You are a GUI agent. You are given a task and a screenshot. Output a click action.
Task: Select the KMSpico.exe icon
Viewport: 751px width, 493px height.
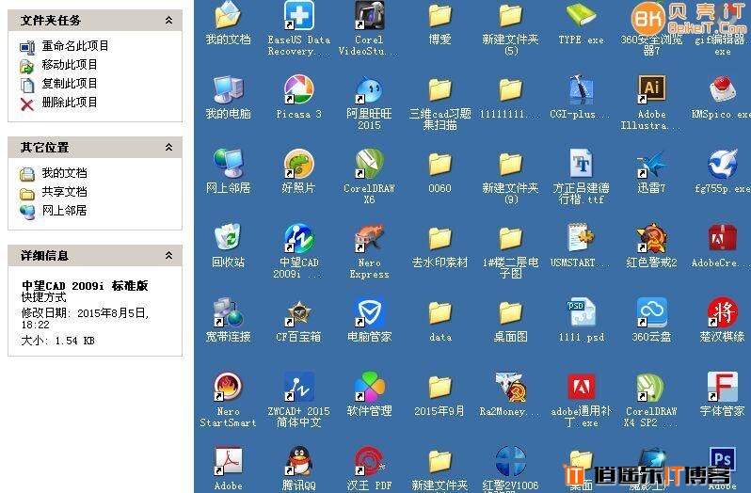(722, 89)
